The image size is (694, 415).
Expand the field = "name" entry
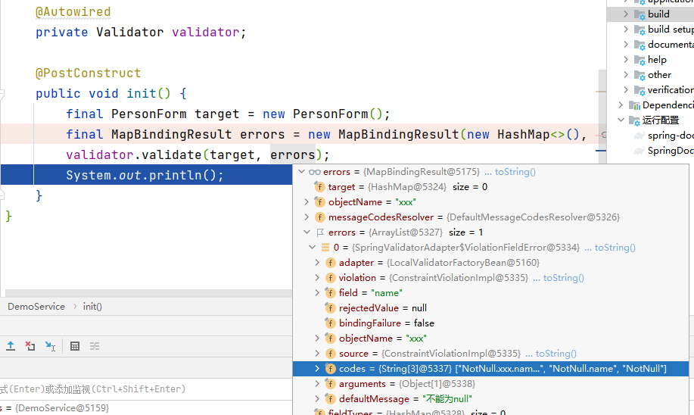click(x=317, y=293)
